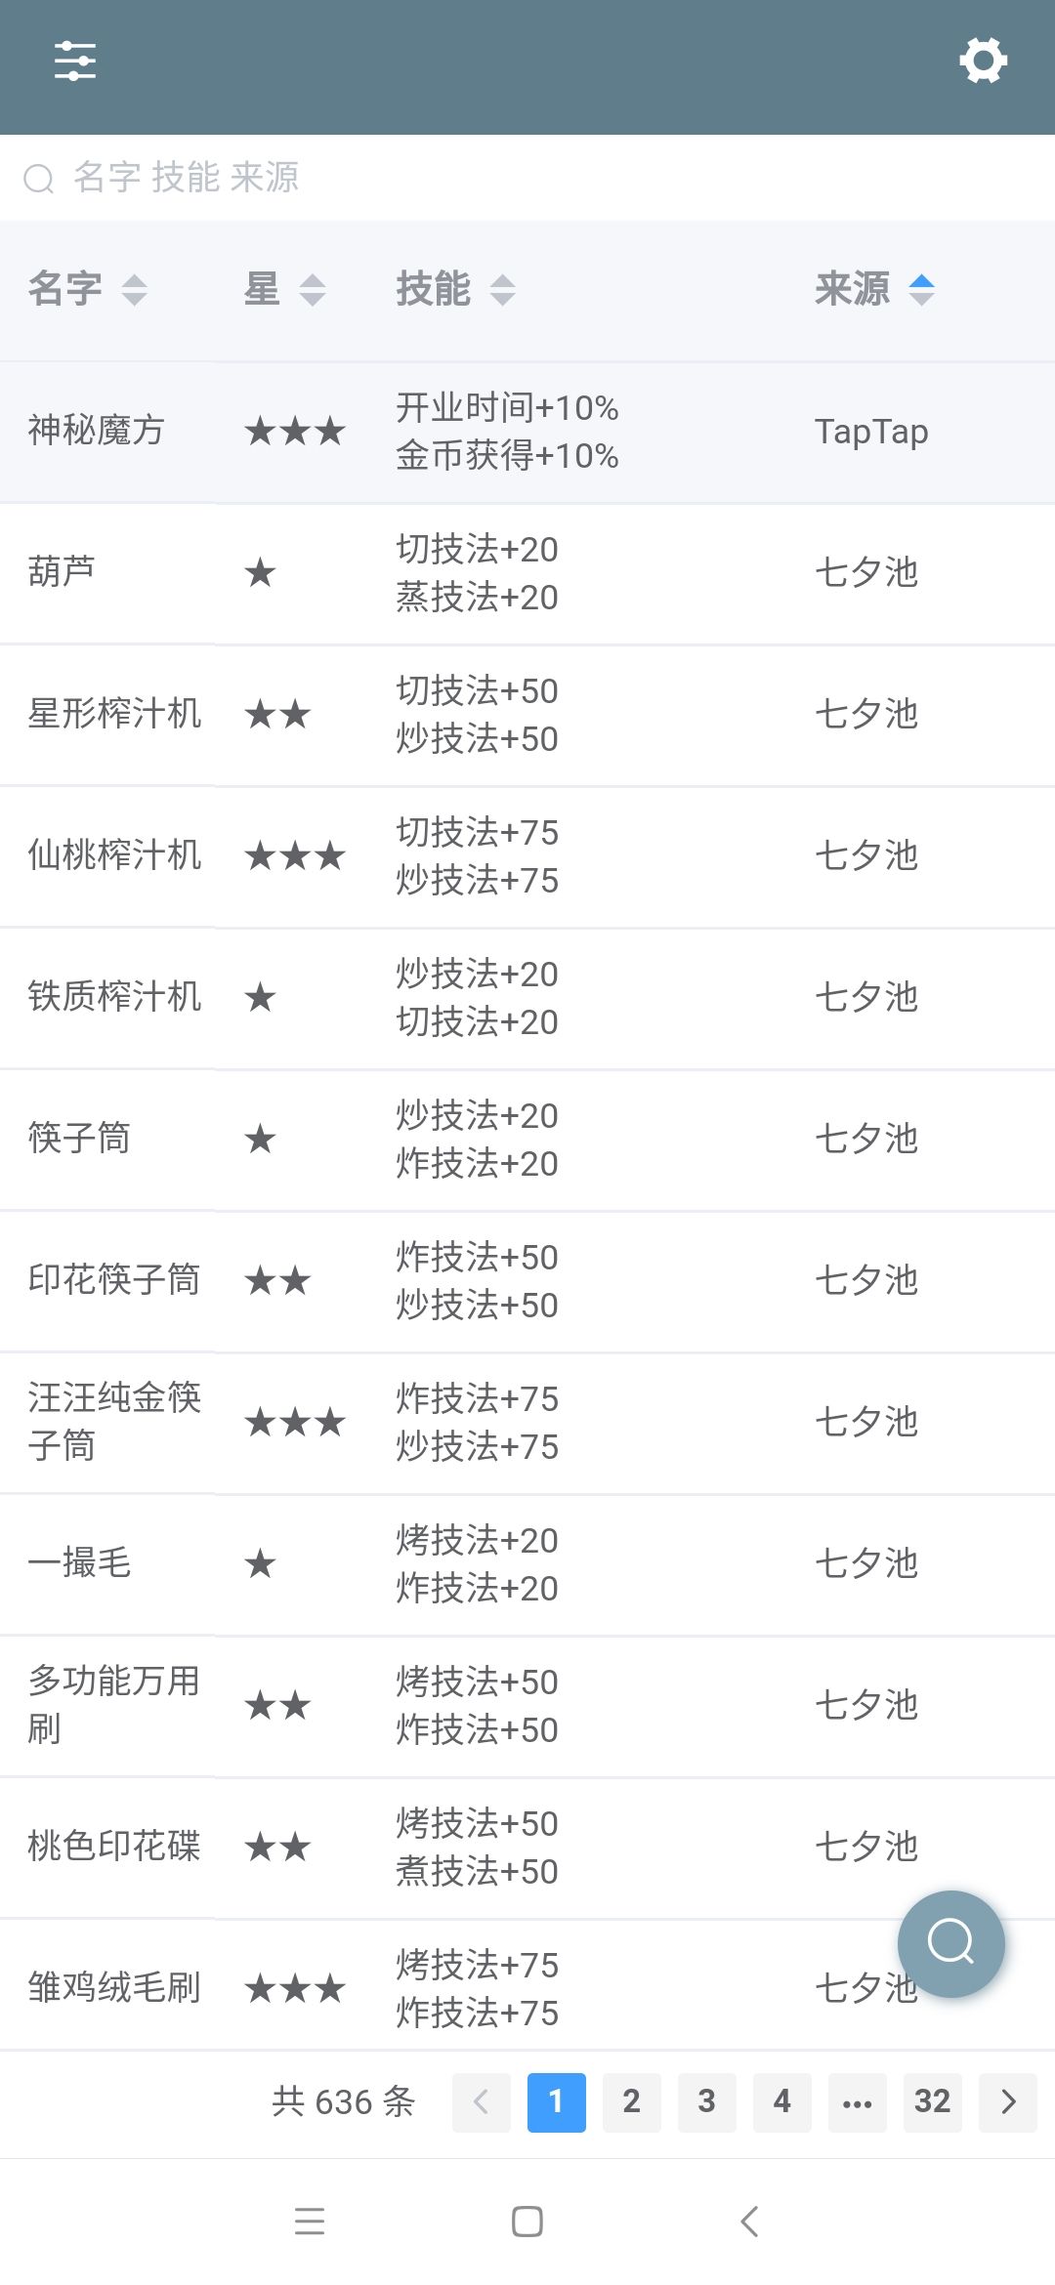Tap the floating search button
1055x2285 pixels.
950,1943
